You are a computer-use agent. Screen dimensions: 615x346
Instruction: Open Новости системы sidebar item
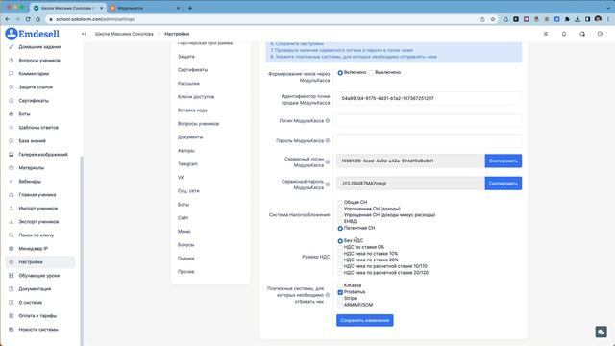pyautogui.click(x=38, y=330)
